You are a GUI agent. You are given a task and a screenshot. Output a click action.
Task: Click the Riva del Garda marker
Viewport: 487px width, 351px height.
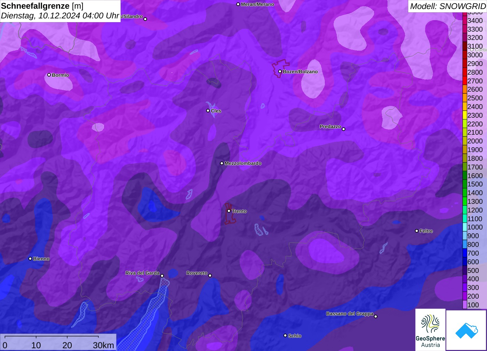162,276
